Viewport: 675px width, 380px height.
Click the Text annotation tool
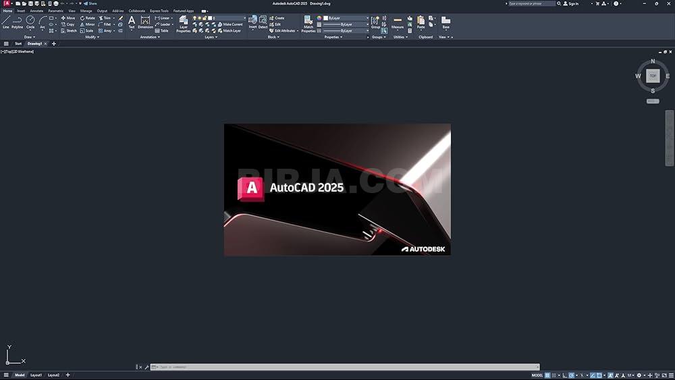(x=132, y=22)
